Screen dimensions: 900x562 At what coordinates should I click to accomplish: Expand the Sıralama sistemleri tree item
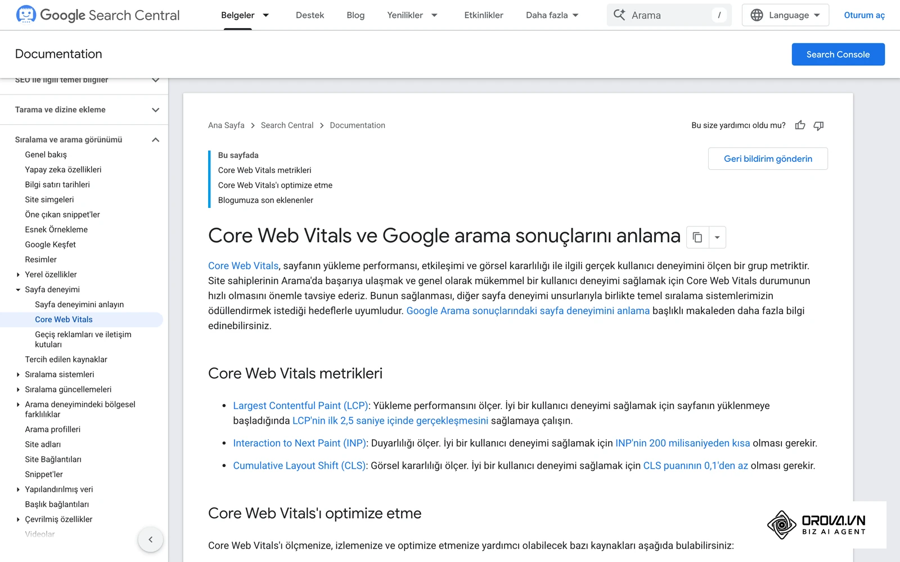point(18,375)
